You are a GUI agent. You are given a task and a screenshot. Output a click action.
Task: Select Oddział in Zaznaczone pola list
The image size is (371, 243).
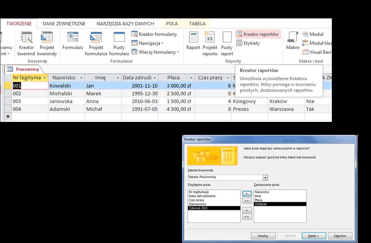point(280,204)
